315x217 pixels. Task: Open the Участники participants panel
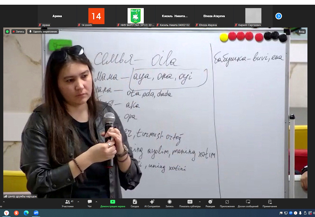67,202
